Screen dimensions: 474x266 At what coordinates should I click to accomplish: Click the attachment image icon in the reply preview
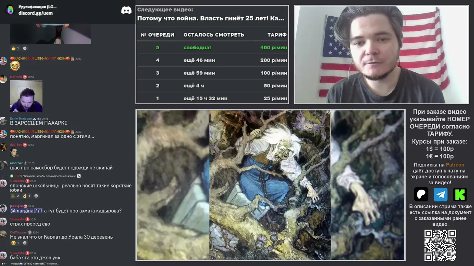pos(79,176)
